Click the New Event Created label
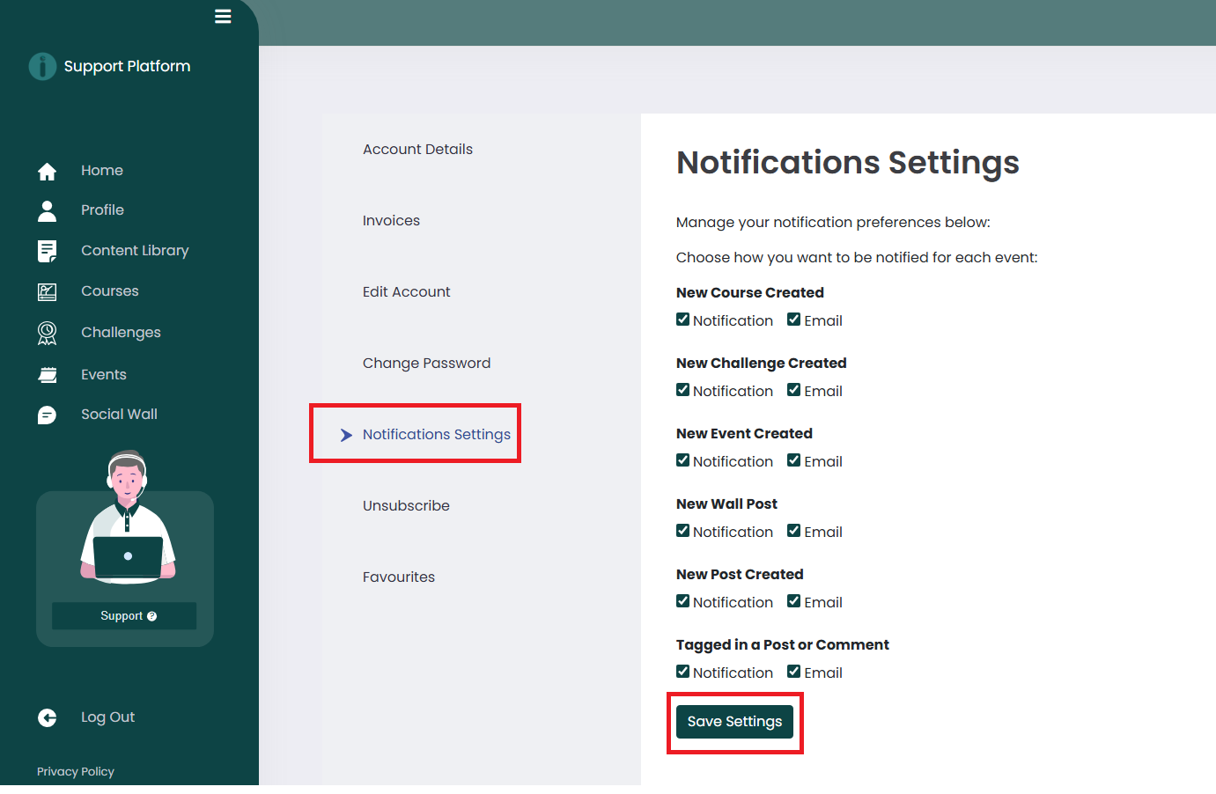Viewport: 1216px width, 794px height. tap(744, 434)
